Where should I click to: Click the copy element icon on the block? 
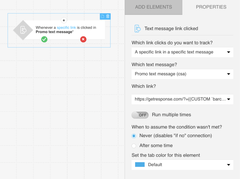tap(102, 16)
